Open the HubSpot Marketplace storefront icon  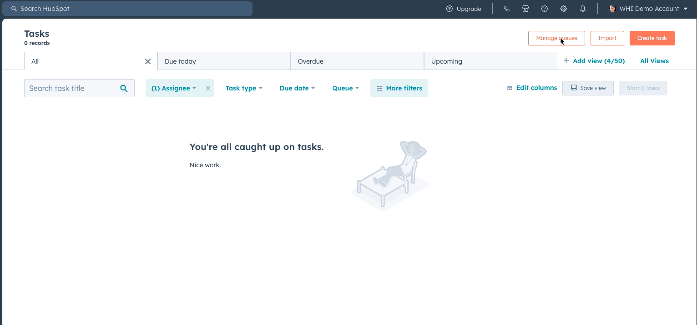pyautogui.click(x=525, y=9)
